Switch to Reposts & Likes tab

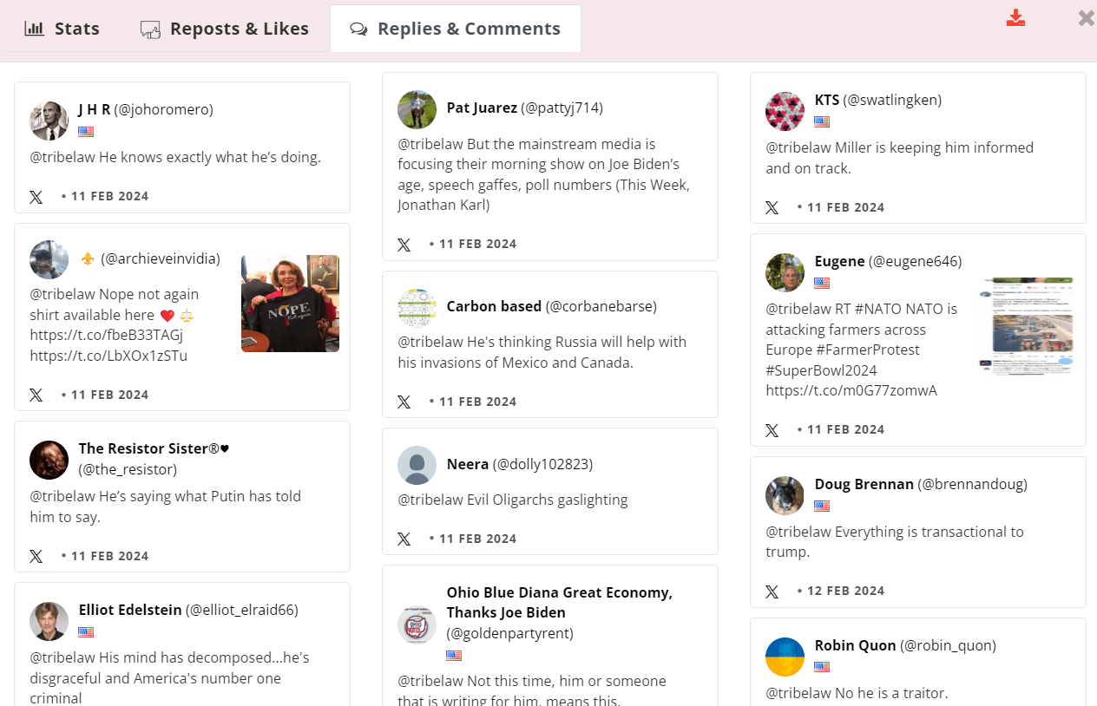click(225, 29)
